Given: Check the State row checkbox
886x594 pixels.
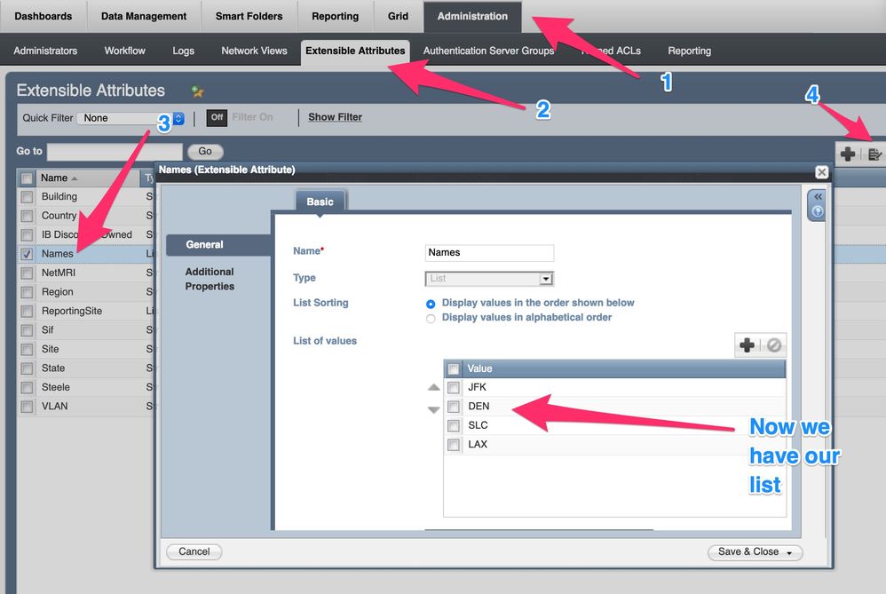Looking at the screenshot, I should [27, 368].
